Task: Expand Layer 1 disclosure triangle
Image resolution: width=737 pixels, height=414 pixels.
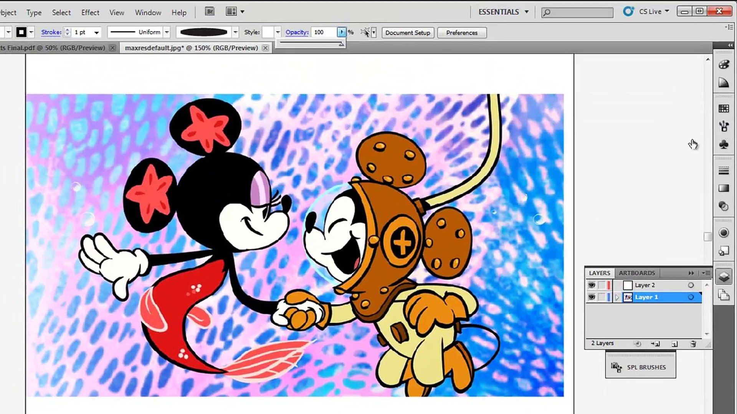Action: coord(617,297)
